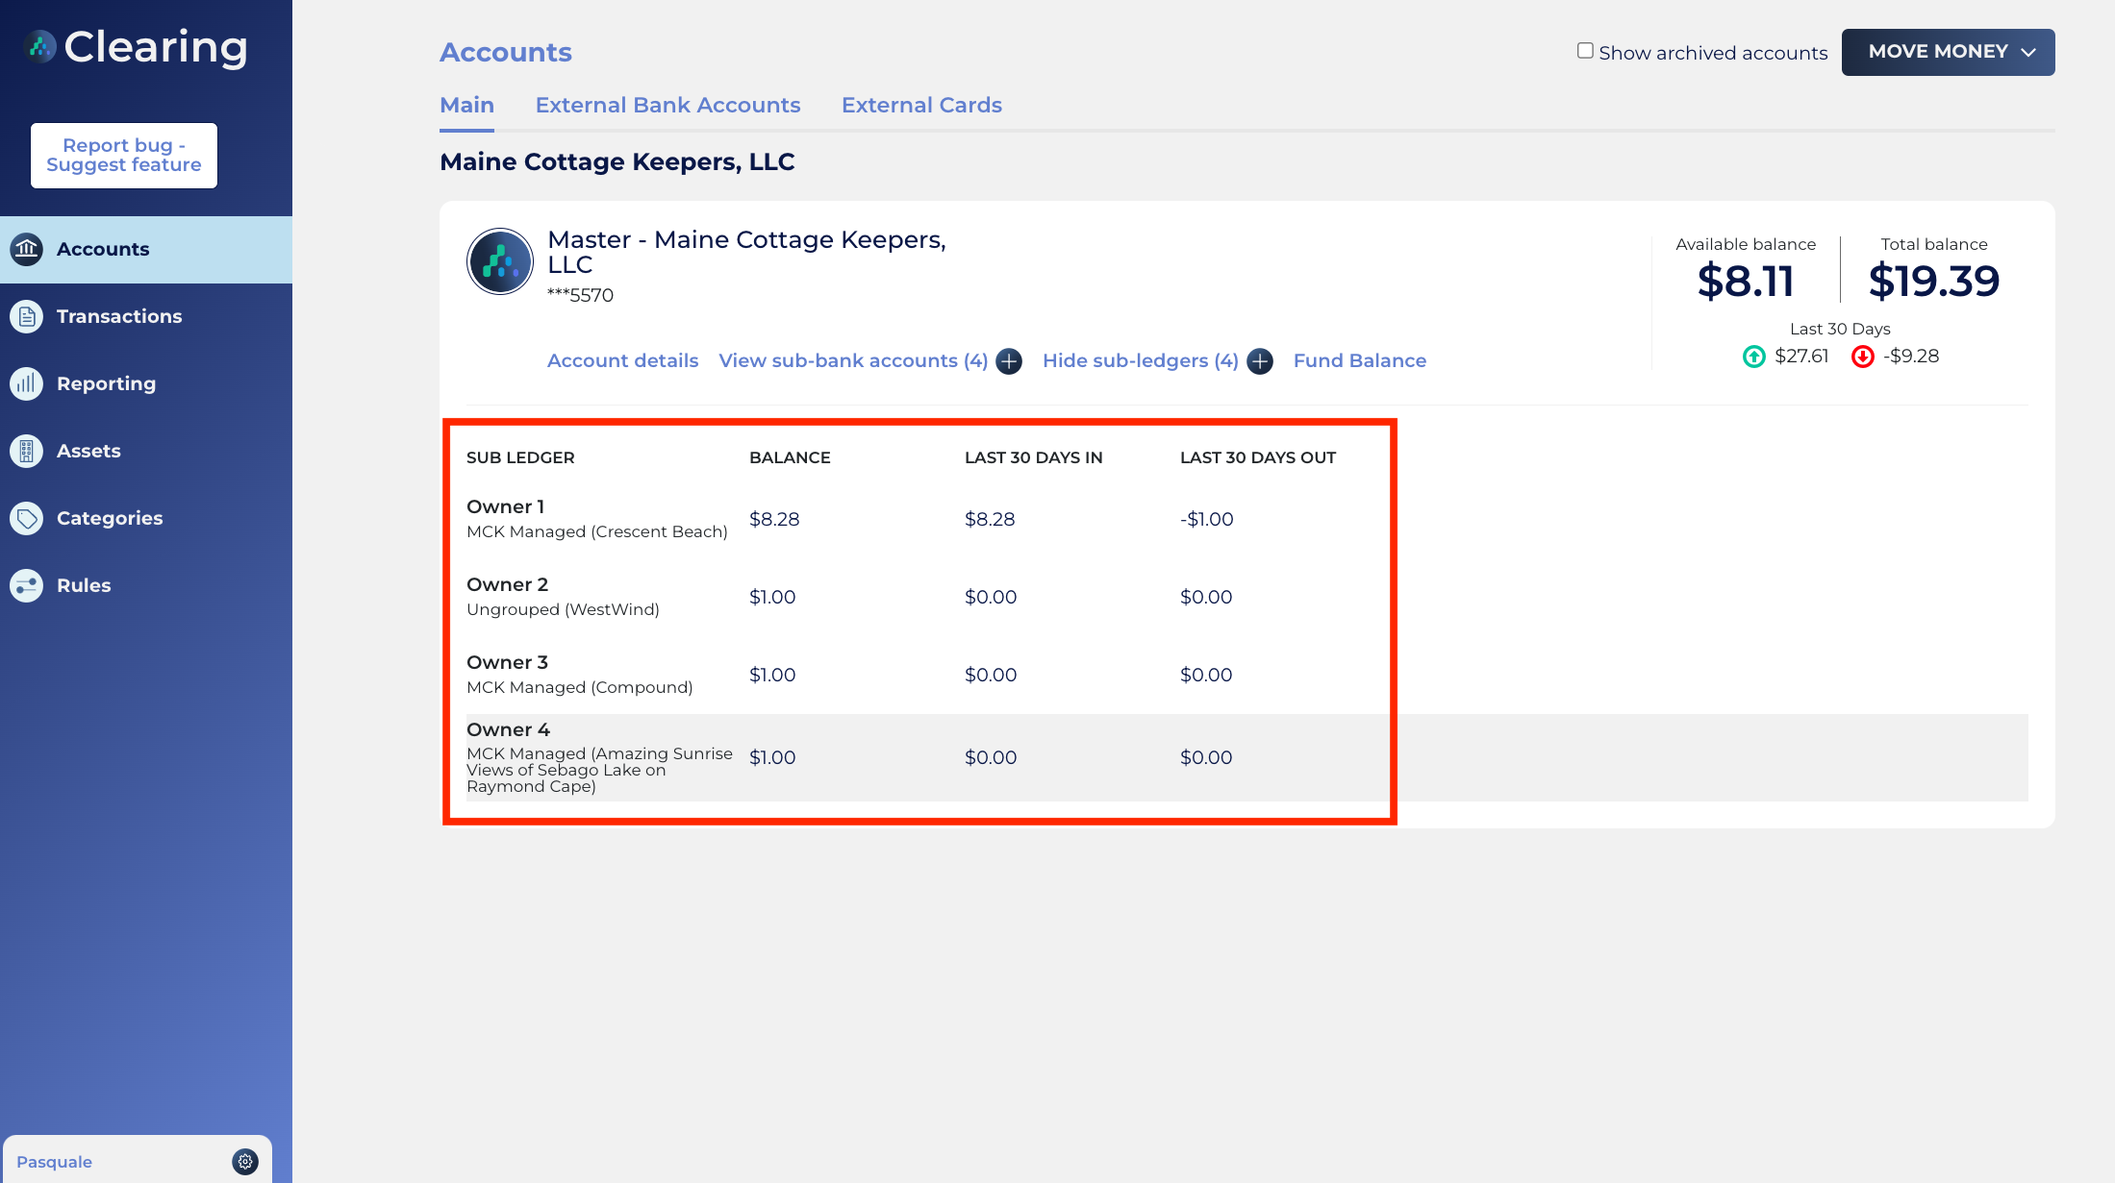Click the LAST 30 DAYS IN header
The image size is (2115, 1183).
tap(1033, 458)
